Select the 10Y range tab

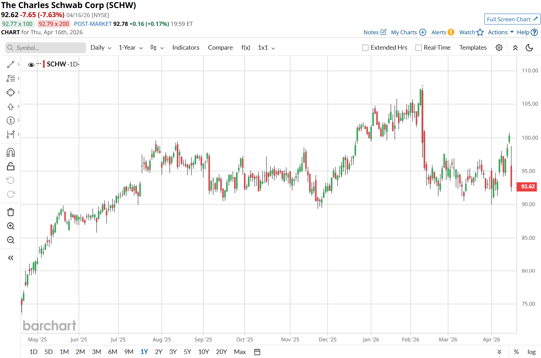(x=203, y=352)
